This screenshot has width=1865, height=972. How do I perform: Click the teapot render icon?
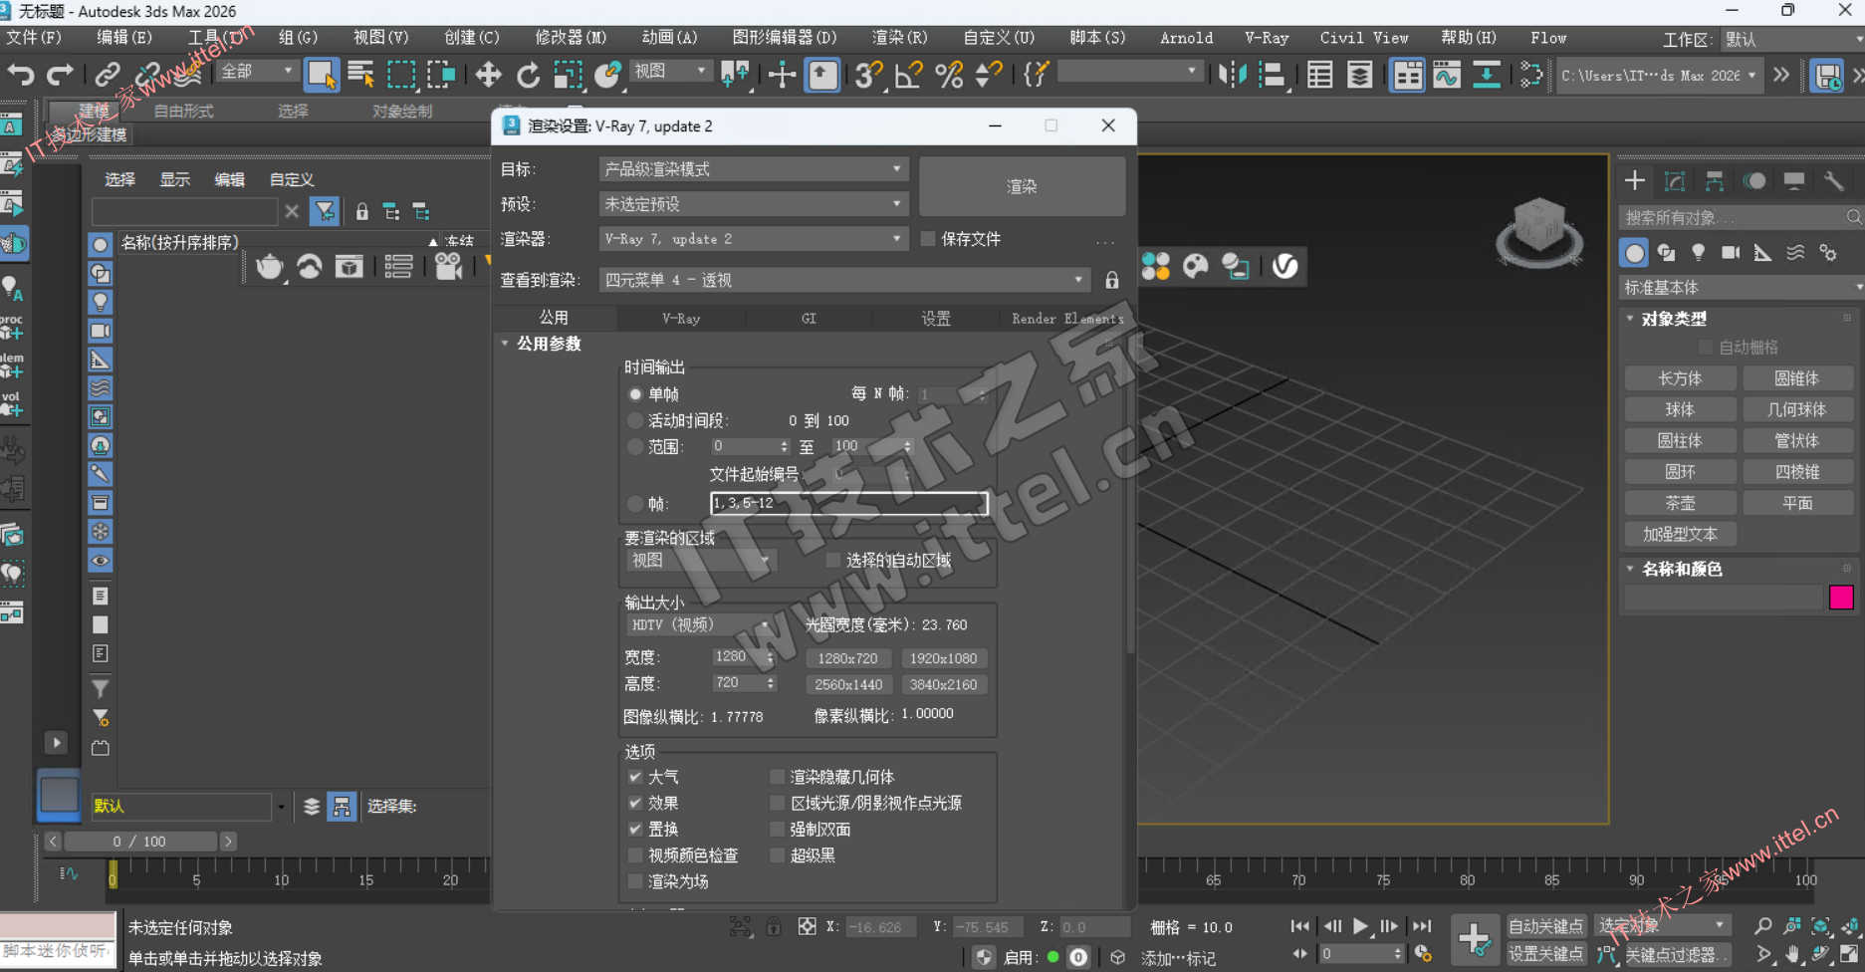point(270,267)
